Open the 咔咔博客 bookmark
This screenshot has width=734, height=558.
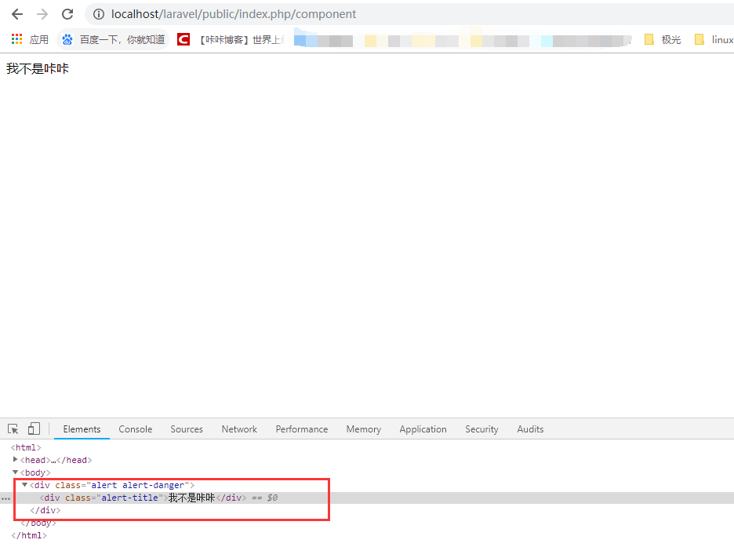pyautogui.click(x=231, y=39)
